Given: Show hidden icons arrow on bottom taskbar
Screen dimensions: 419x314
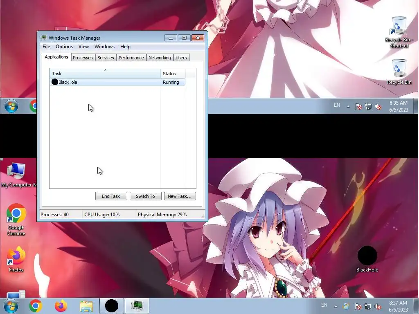Looking at the screenshot, I should (x=336, y=306).
